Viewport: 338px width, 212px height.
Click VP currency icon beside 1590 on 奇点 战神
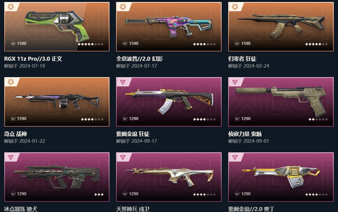pos(13,119)
